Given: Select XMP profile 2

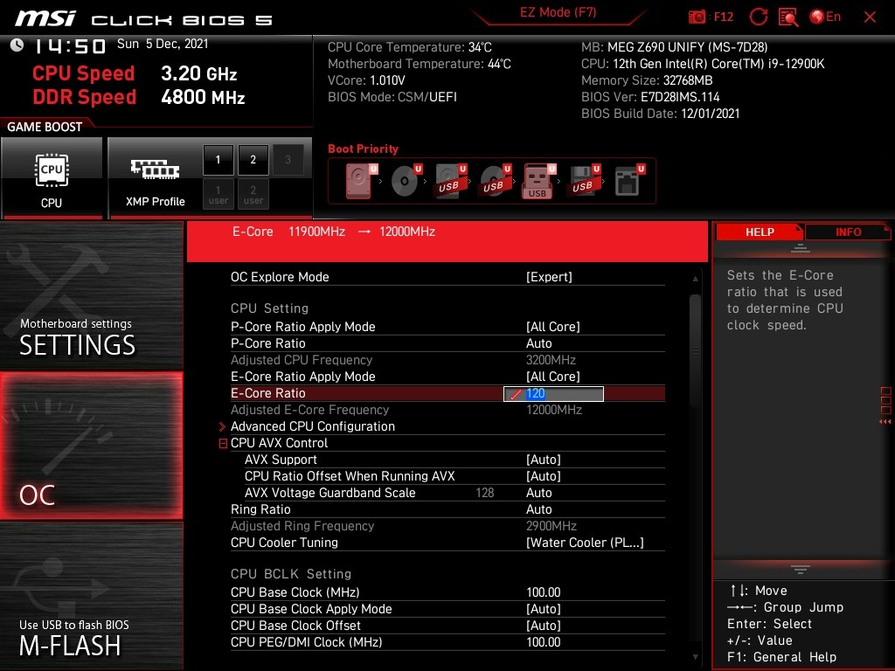Looking at the screenshot, I should click(x=253, y=160).
